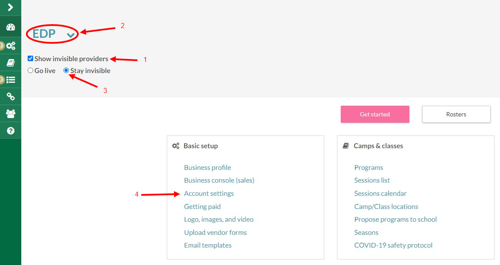The image size is (500, 265).
Task: Open the question mark help icon
Action: (x=11, y=130)
